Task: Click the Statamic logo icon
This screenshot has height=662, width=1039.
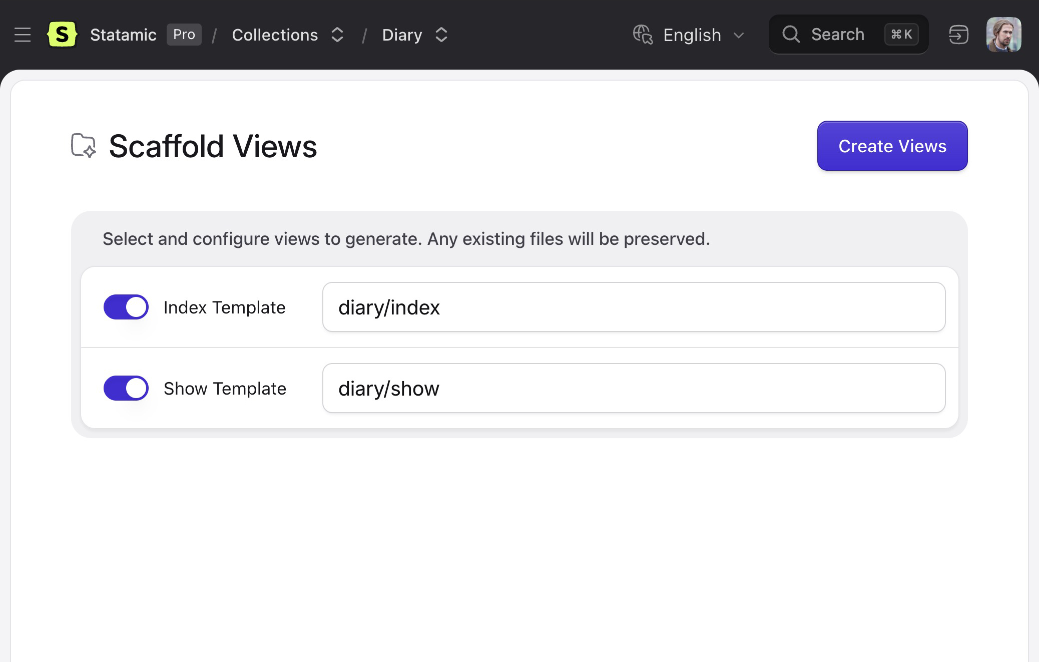Action: 62,35
